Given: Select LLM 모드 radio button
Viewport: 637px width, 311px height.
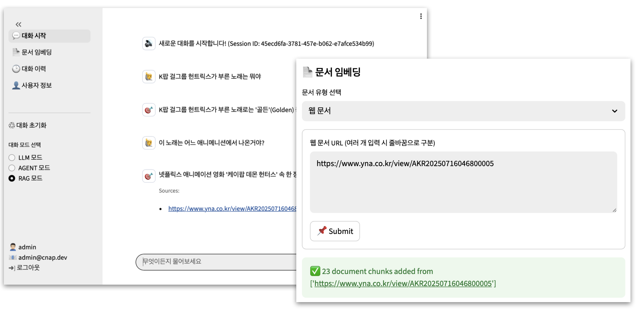Looking at the screenshot, I should (x=12, y=158).
